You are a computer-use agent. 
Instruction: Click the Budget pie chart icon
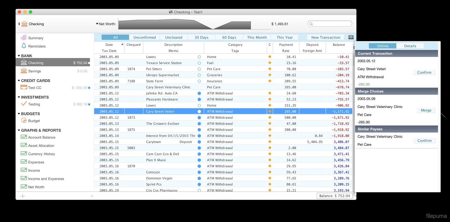pyautogui.click(x=24, y=120)
